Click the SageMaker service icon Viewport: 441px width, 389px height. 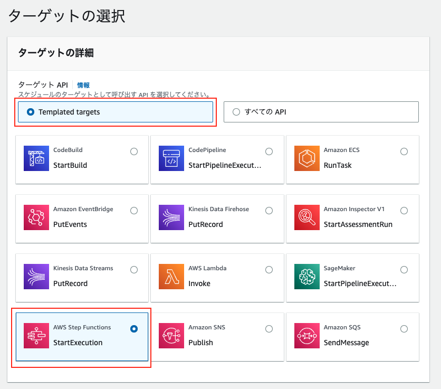(307, 277)
